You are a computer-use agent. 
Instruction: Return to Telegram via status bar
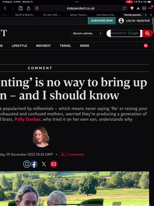point(7,2)
